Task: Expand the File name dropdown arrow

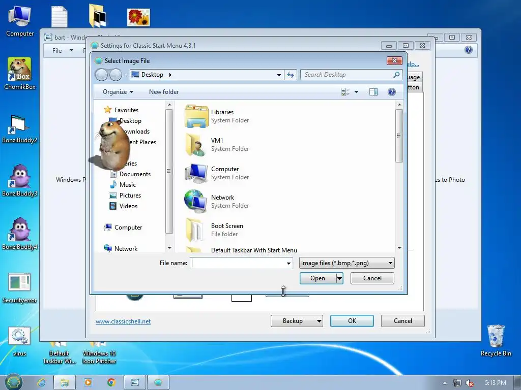Action: [x=289, y=264]
